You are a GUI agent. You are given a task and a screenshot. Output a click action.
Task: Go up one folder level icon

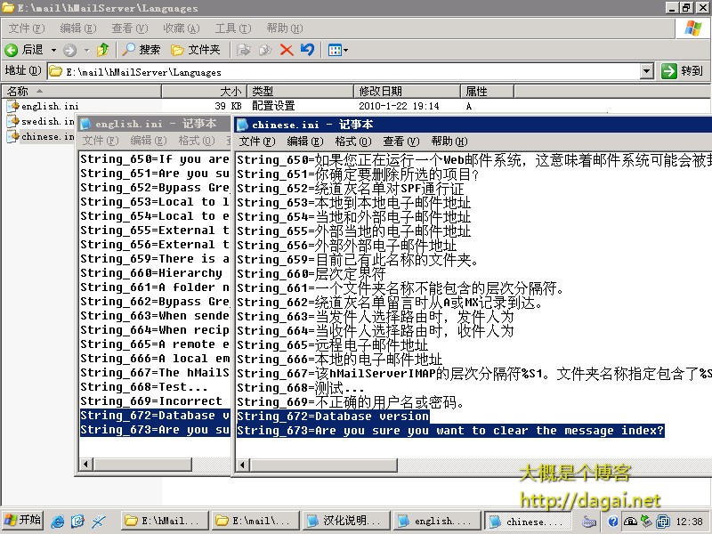[x=103, y=50]
